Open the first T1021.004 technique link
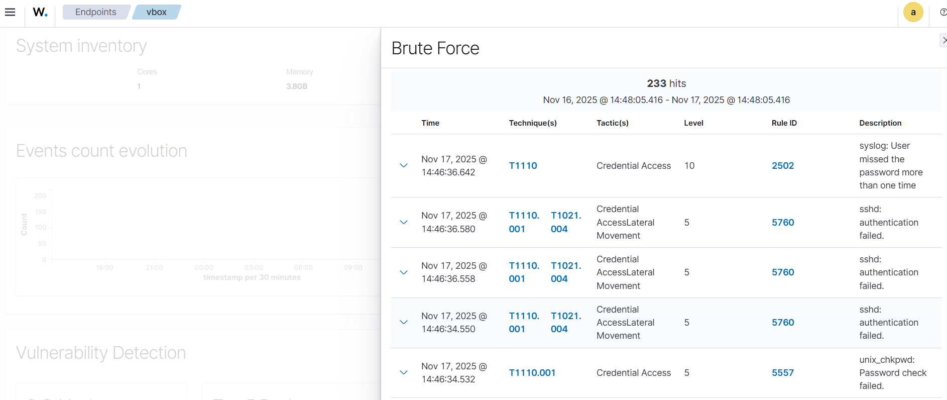The height and width of the screenshot is (400, 947). click(565, 222)
